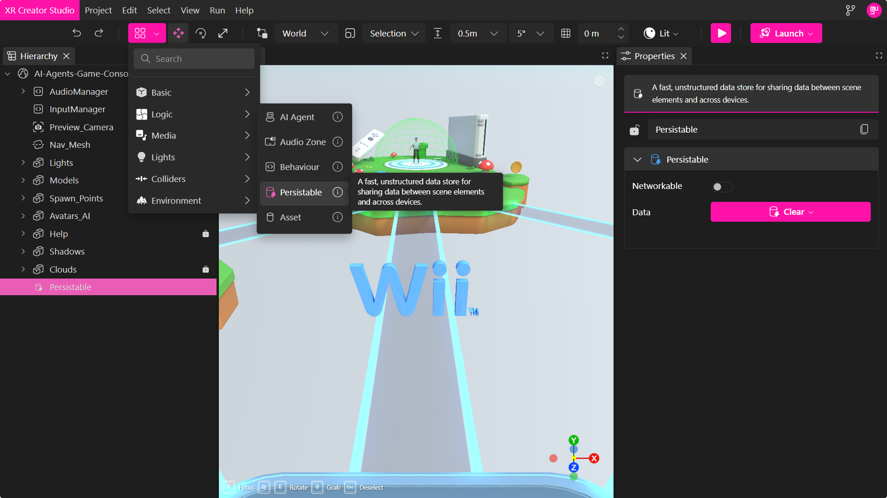Toggle the Networkable switch

(x=722, y=187)
